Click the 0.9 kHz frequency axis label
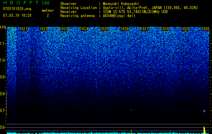 [x=3, y=77]
